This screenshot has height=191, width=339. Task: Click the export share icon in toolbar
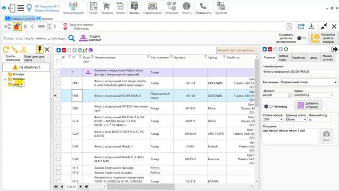pos(301,27)
